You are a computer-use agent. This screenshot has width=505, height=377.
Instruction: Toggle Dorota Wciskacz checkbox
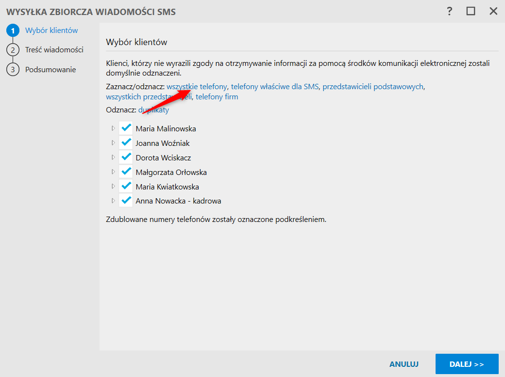(126, 157)
